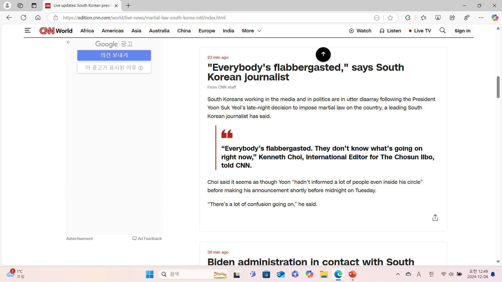
Task: Add page to favorites star icon
Action: (390, 18)
